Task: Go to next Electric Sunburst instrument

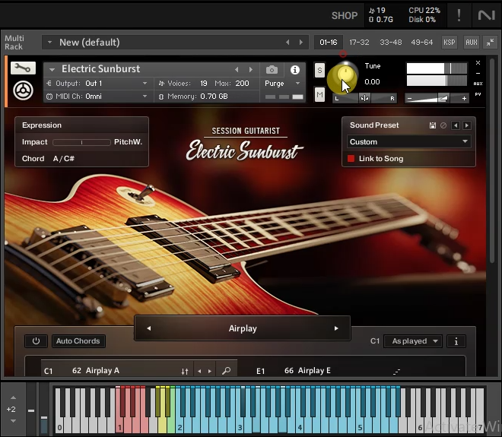Action: (x=251, y=69)
